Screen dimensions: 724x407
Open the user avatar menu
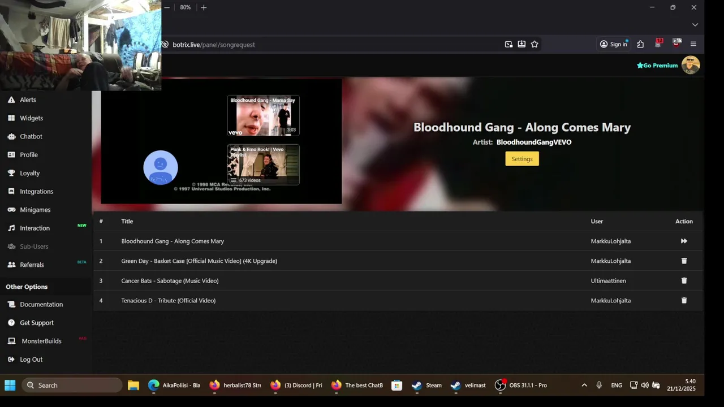tap(691, 65)
